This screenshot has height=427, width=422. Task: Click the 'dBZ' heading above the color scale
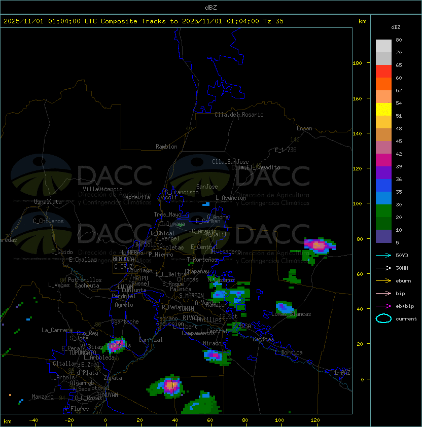tap(396, 27)
